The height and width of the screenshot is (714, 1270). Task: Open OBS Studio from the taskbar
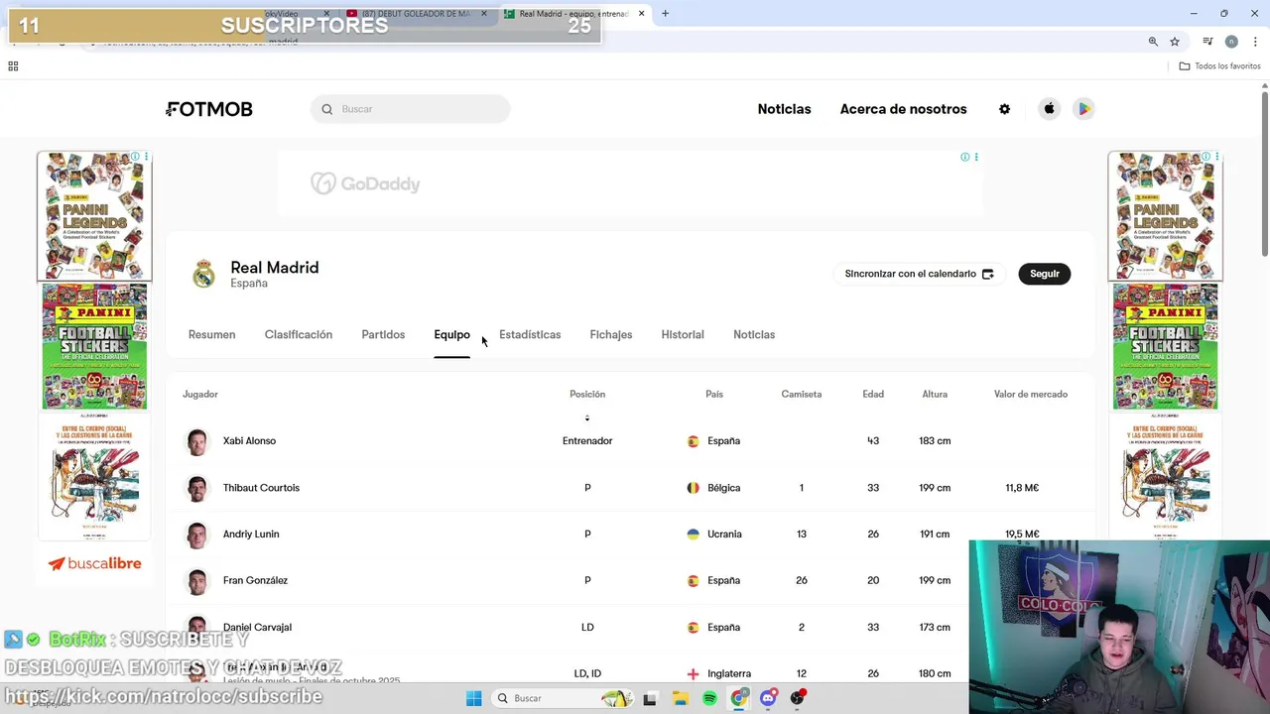point(798,698)
